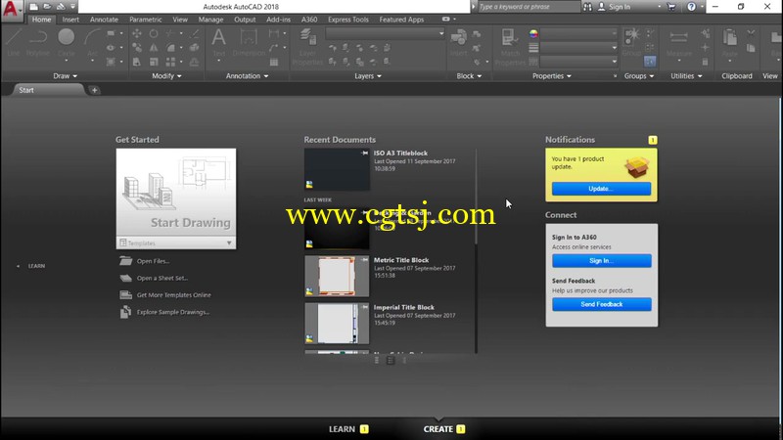Click the Sign In button under A360
Screen dimensions: 783x440
point(601,260)
